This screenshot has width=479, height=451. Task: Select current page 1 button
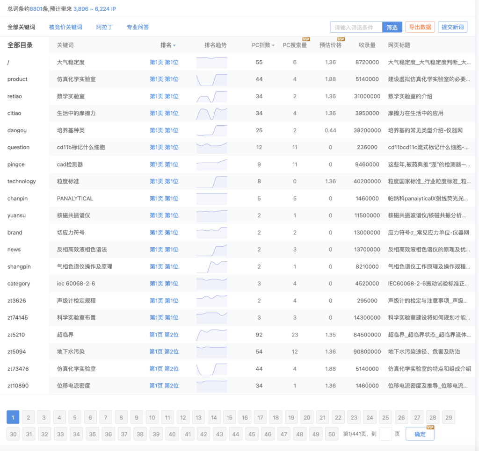pyautogui.click(x=13, y=417)
